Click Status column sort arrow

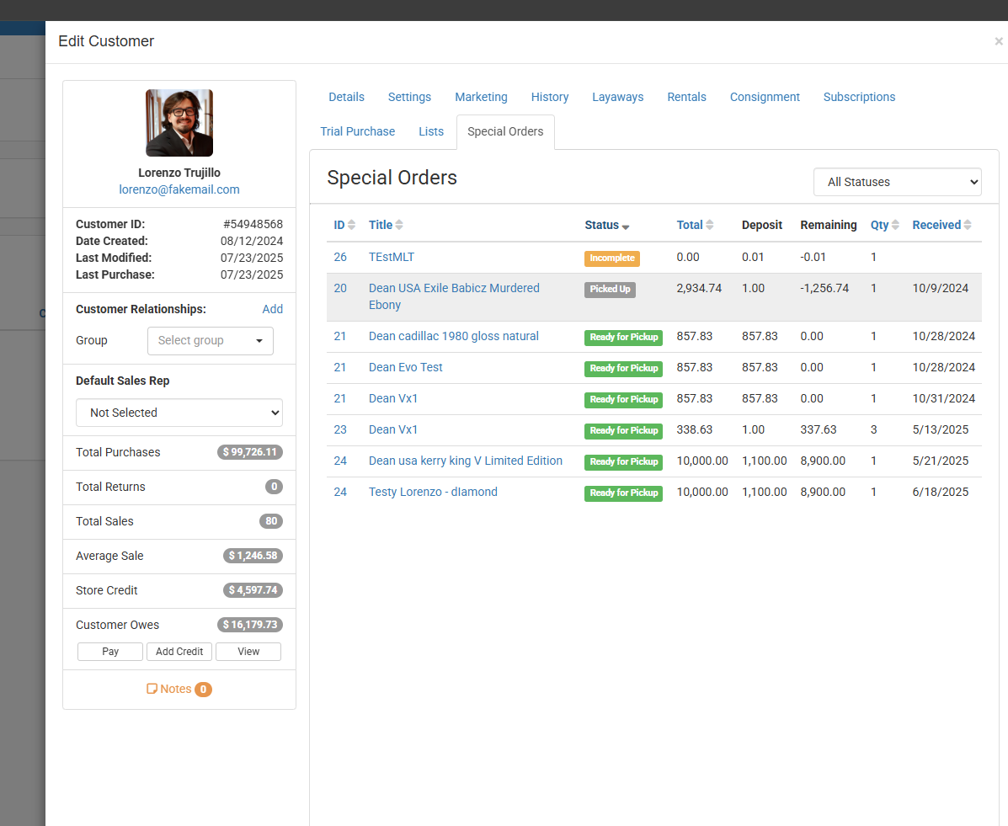point(626,226)
